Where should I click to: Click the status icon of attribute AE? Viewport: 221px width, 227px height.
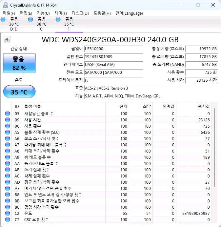click(8, 188)
